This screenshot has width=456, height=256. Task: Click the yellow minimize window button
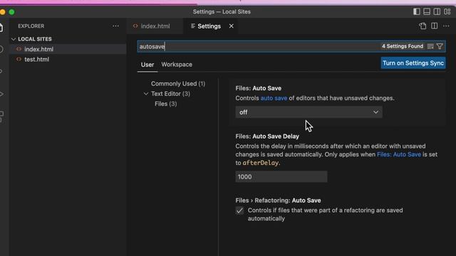3,12
